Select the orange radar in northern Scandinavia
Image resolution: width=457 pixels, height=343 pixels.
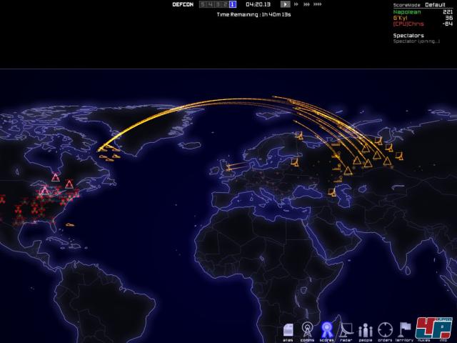click(299, 135)
